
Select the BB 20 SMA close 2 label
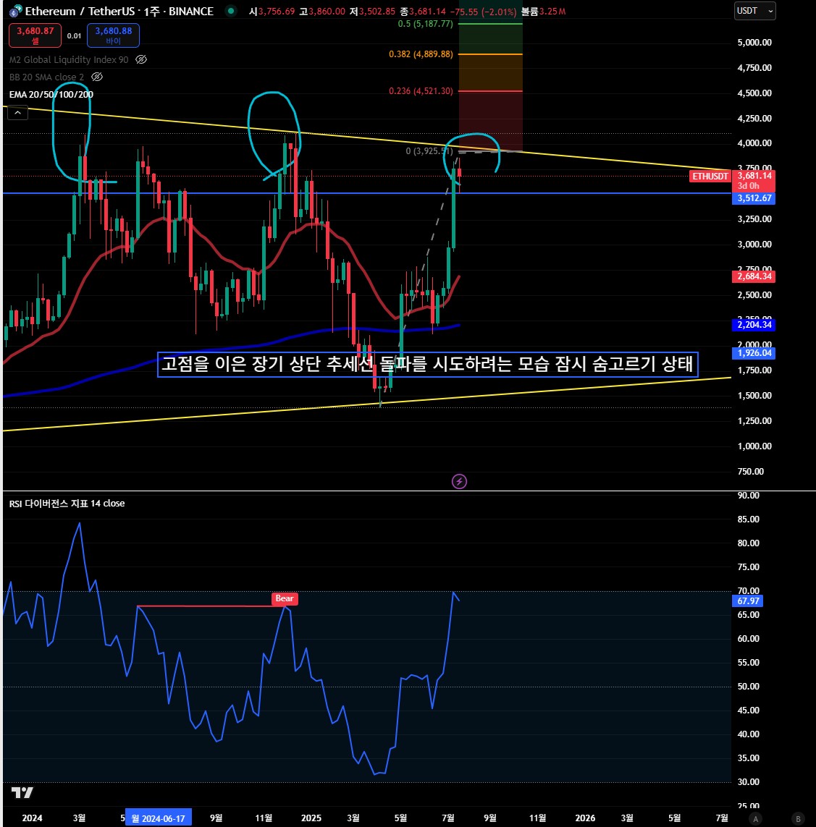46,77
